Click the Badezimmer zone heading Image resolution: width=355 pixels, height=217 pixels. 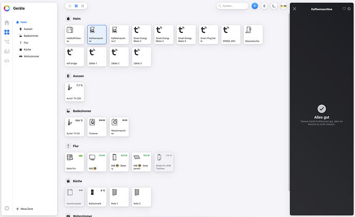[x=82, y=111]
